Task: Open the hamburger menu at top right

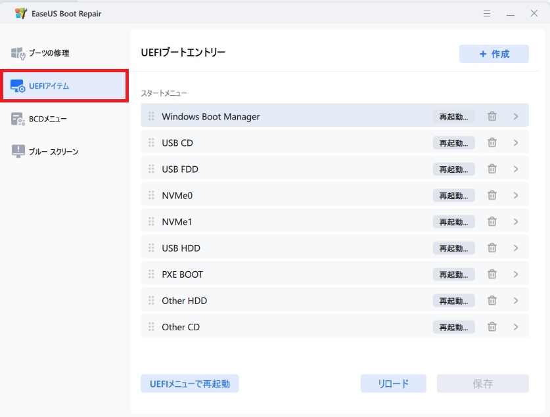Action: click(x=487, y=13)
